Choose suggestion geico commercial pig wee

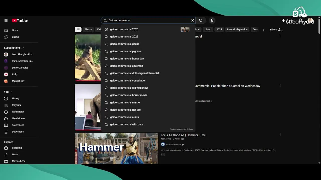click(x=148, y=51)
